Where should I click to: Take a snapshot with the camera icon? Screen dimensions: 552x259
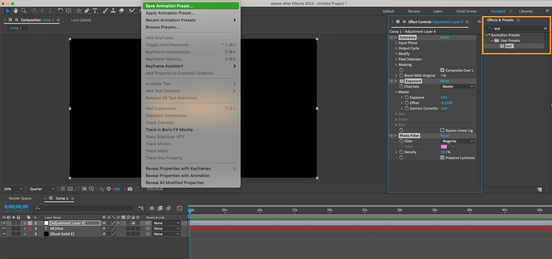(130, 189)
